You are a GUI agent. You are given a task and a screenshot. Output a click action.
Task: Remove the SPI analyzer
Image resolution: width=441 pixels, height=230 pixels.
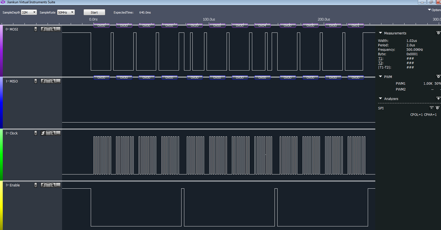click(x=431, y=108)
